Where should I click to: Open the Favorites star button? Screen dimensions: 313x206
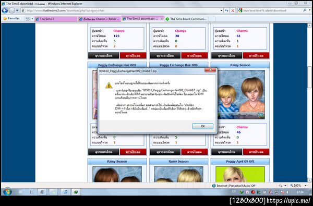(11, 19)
